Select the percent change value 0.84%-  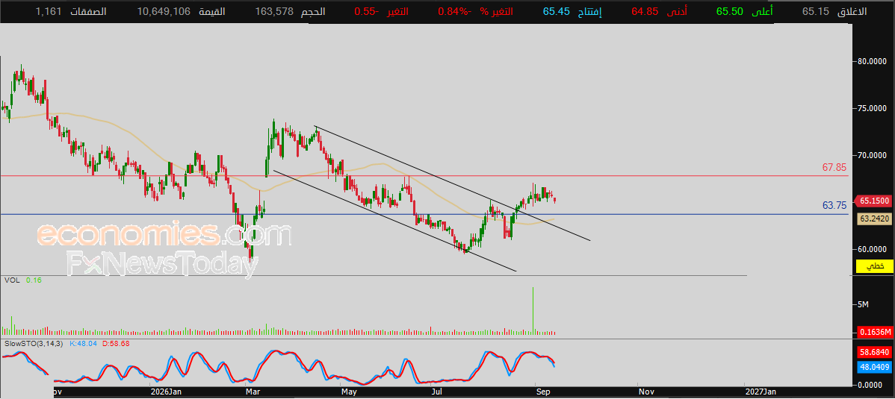[x=454, y=11]
